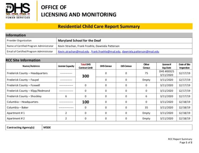Select 'Frederick County – Shockley' row name
Viewport: 199px width, 153px height.
(x=24, y=96)
